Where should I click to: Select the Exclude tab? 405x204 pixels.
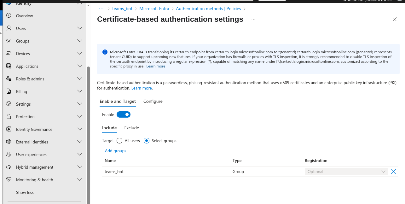[x=132, y=128]
